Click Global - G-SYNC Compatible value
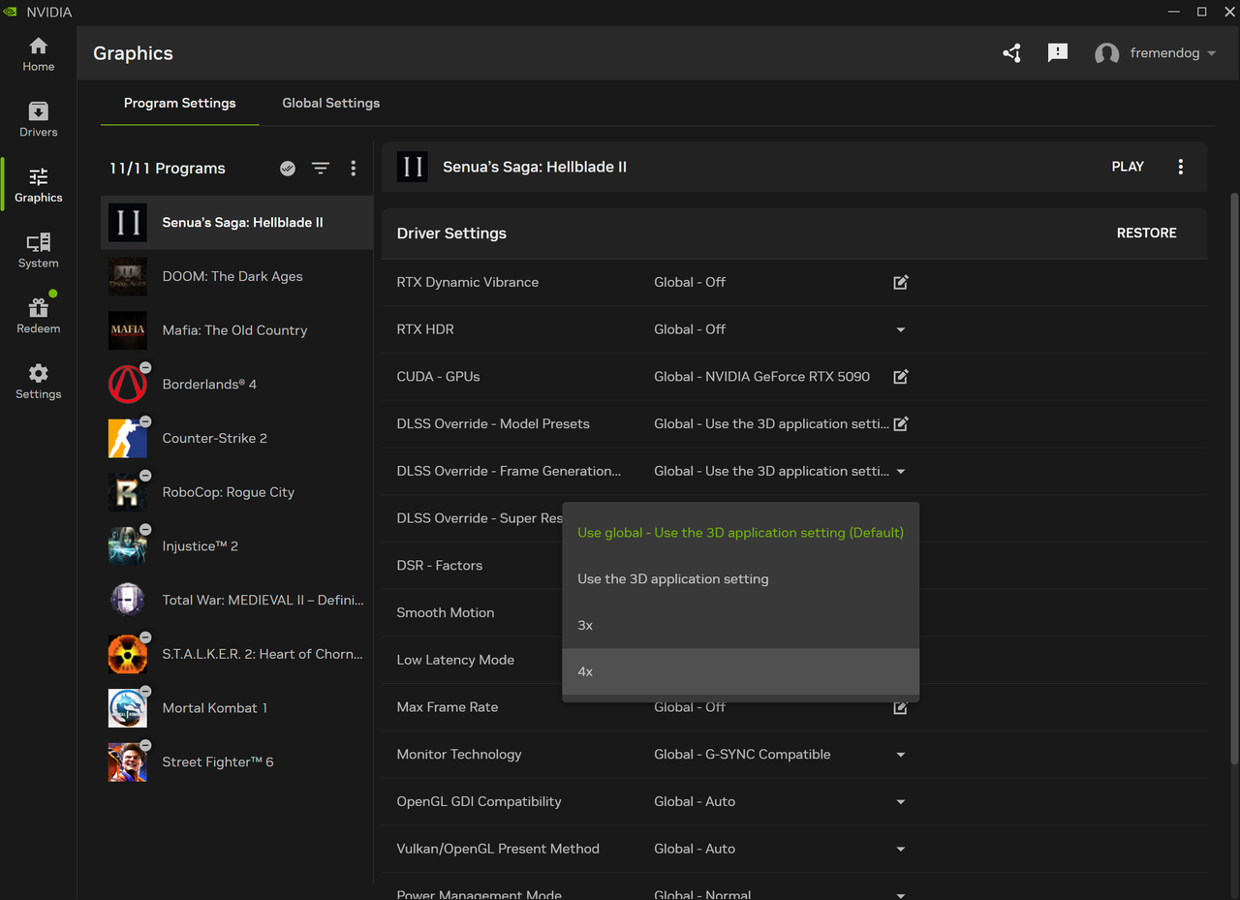The image size is (1240, 900). (x=742, y=755)
